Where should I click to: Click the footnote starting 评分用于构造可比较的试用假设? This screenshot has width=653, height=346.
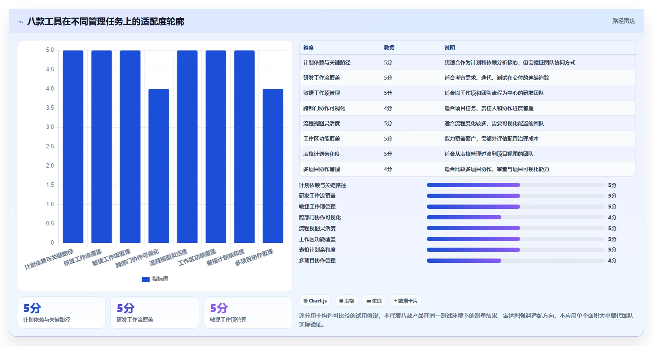point(466,320)
